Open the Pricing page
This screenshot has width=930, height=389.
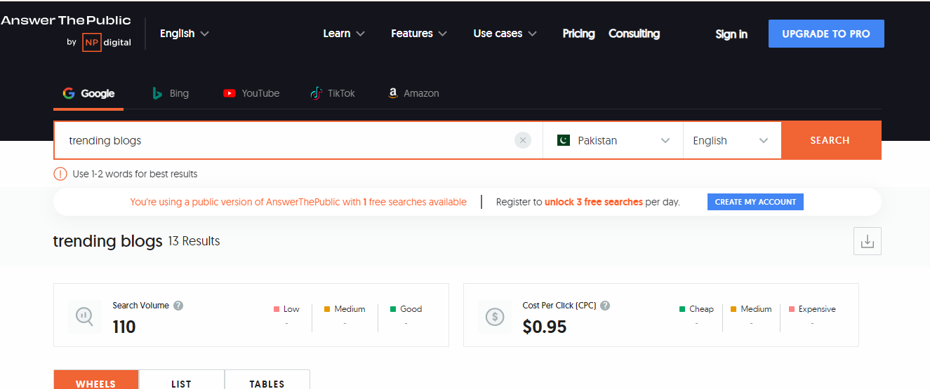578,33
